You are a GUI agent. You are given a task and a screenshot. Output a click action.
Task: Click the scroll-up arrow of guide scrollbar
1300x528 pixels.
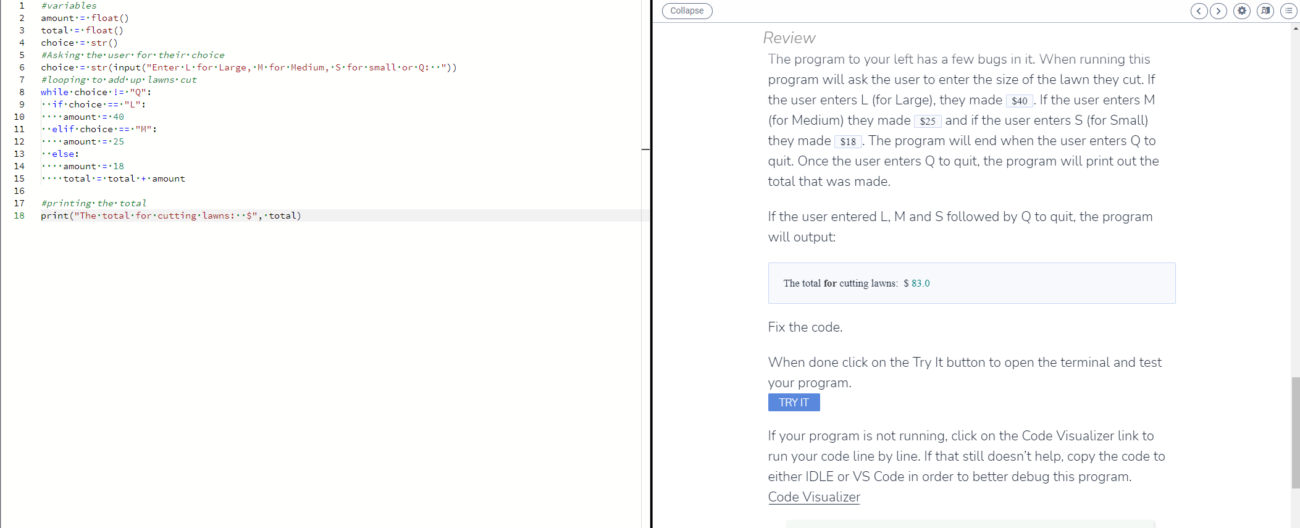(1295, 28)
